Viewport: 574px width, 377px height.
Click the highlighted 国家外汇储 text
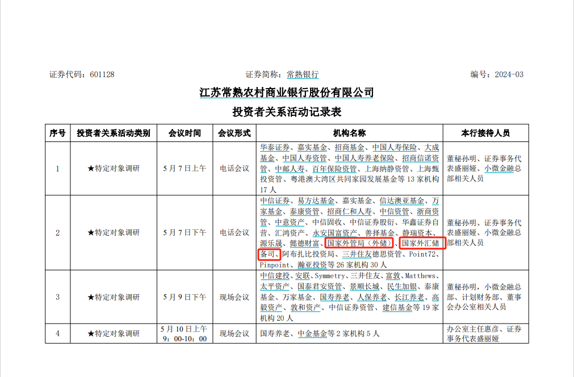pyautogui.click(x=420, y=243)
